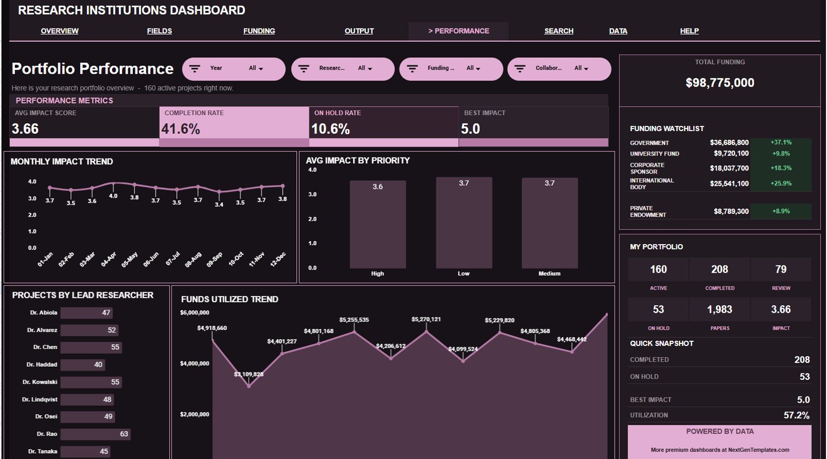This screenshot has width=827, height=459.
Task: Click the filter icon on the Research slicer
Action: 304,69
